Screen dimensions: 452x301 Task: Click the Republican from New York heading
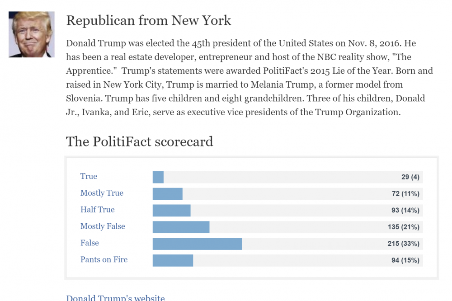148,20
